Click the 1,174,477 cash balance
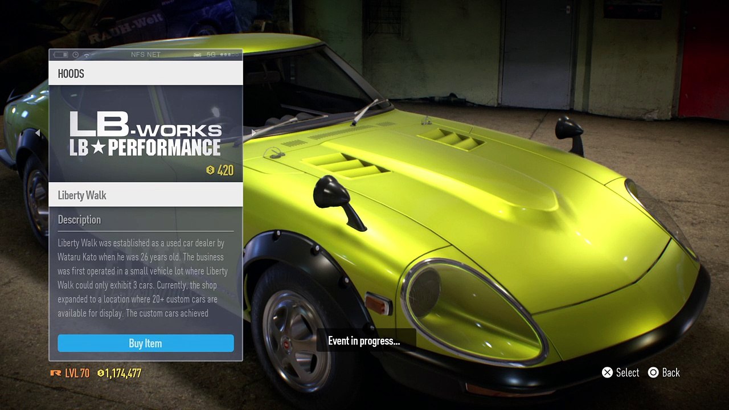729x410 pixels. click(123, 374)
